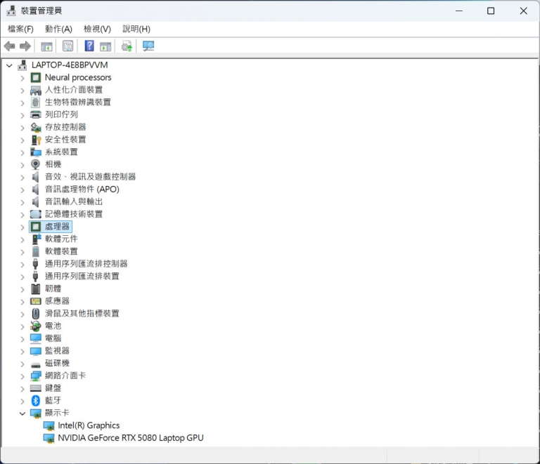This screenshot has height=464, width=540.
Task: Click the 鍵盤 keyboard icon
Action: point(35,388)
